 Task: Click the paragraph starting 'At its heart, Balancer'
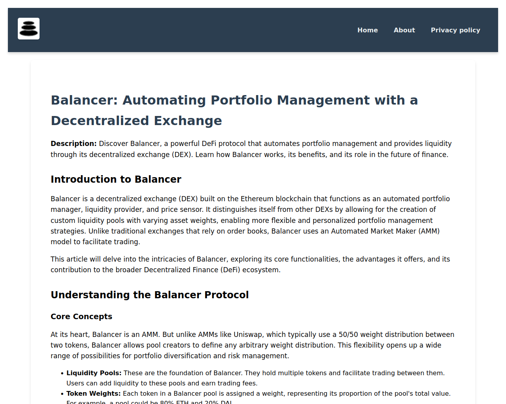click(253, 345)
